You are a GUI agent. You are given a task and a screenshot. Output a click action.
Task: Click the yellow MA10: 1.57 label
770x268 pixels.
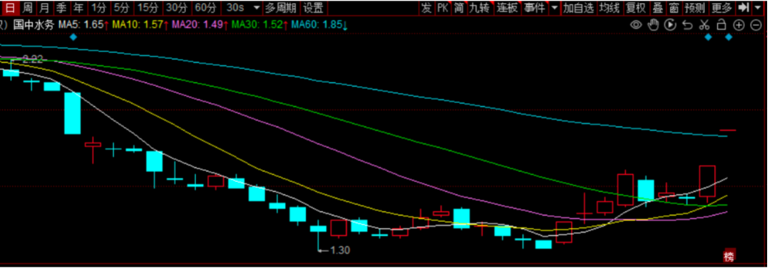(140, 24)
